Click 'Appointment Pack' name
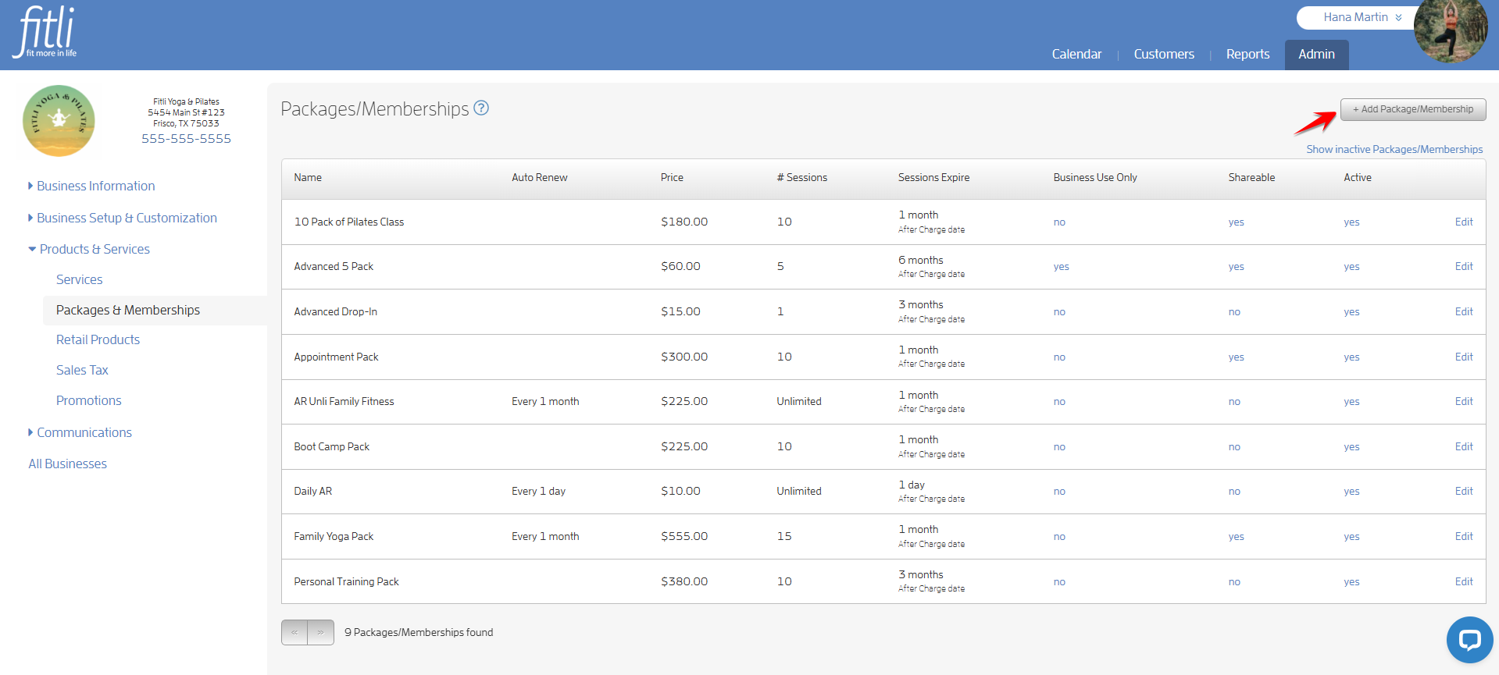The width and height of the screenshot is (1499, 675). point(336,357)
